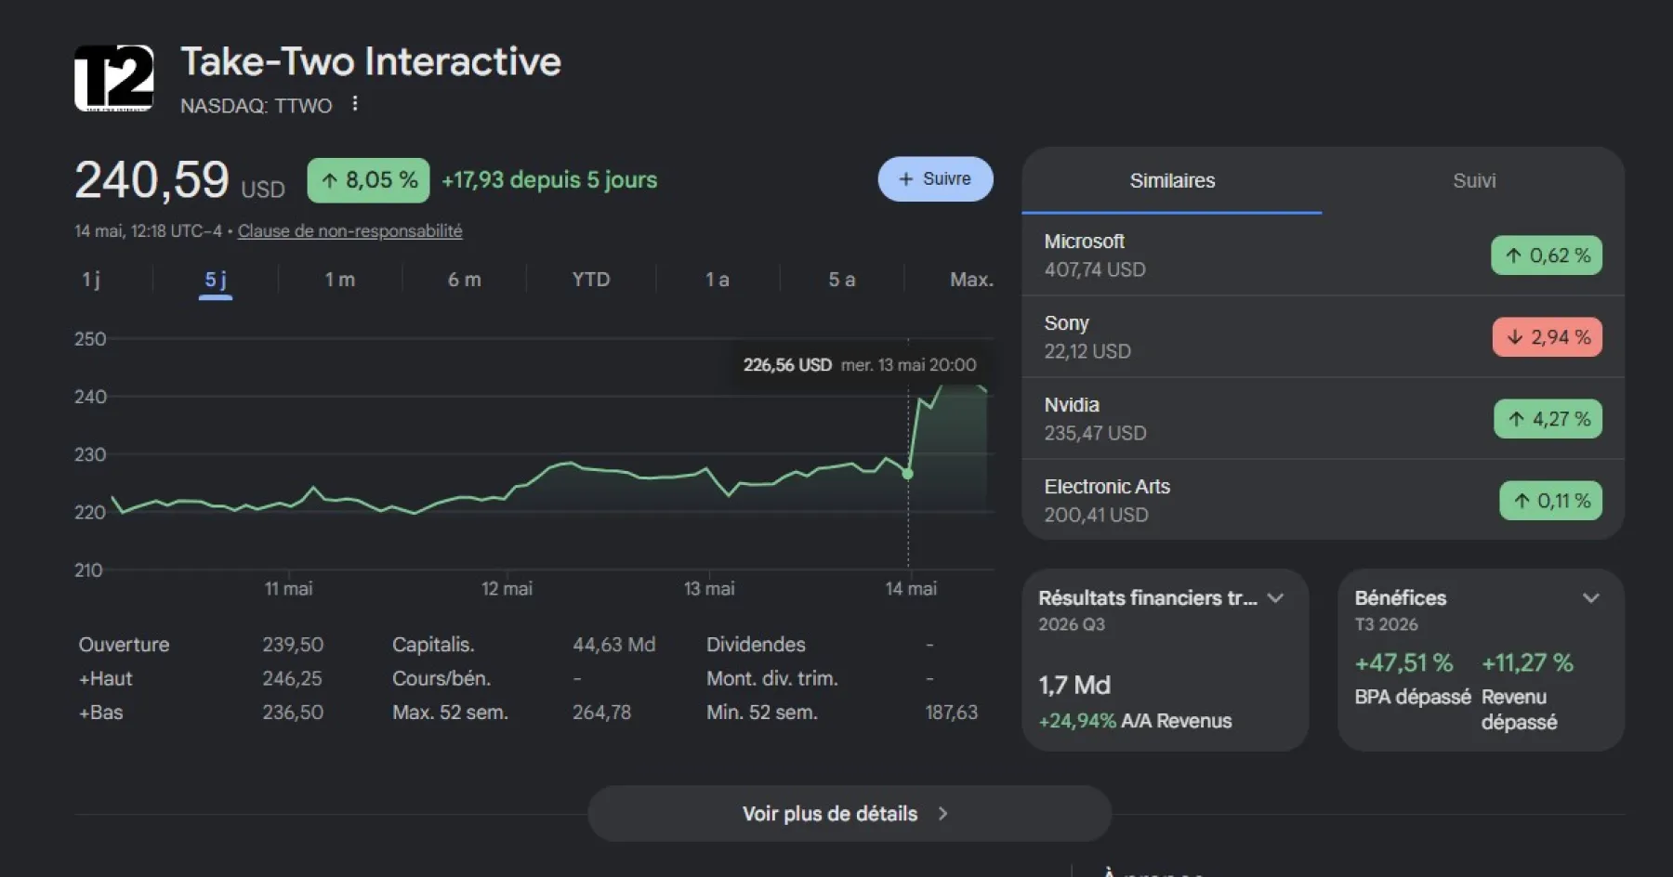Click the green data point on the chart
Image resolution: width=1673 pixels, height=877 pixels.
pos(908,474)
